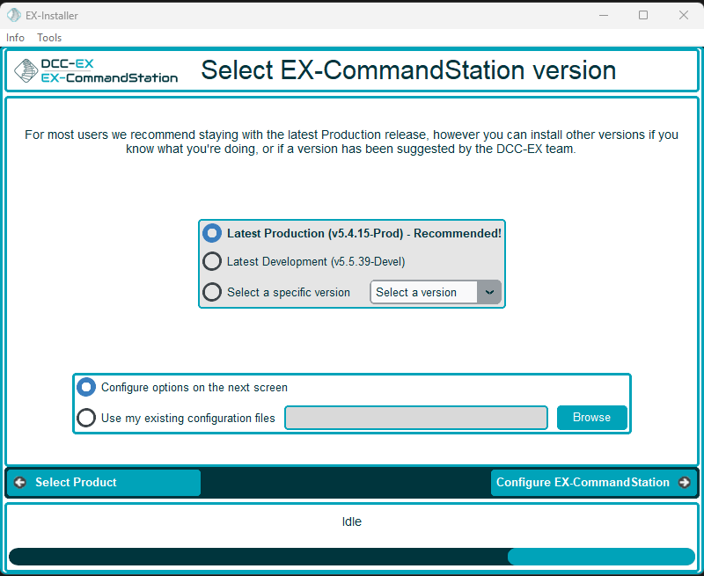Viewport: 704px width, 576px height.
Task: Click the recommendation paragraph about Production release
Action: (351, 142)
